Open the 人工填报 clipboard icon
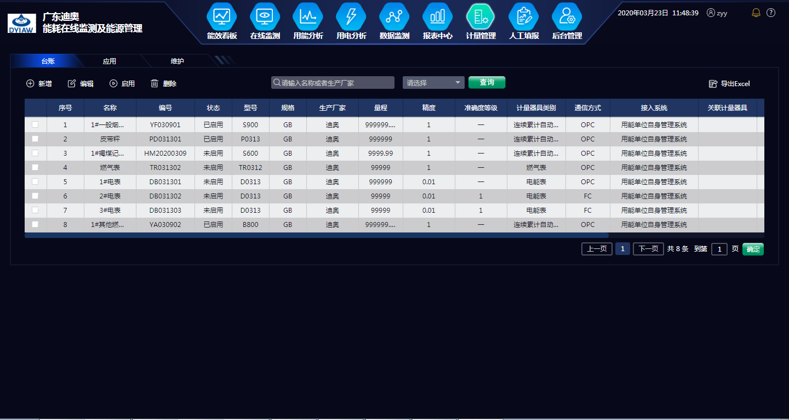 tap(524, 17)
